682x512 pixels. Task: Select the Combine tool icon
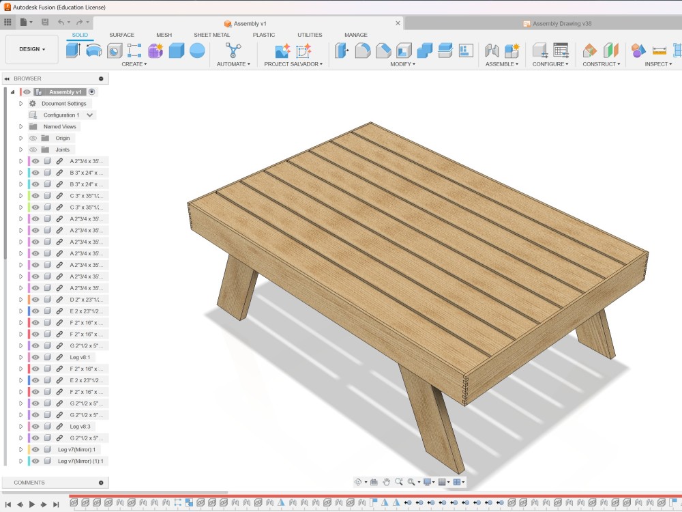point(424,51)
